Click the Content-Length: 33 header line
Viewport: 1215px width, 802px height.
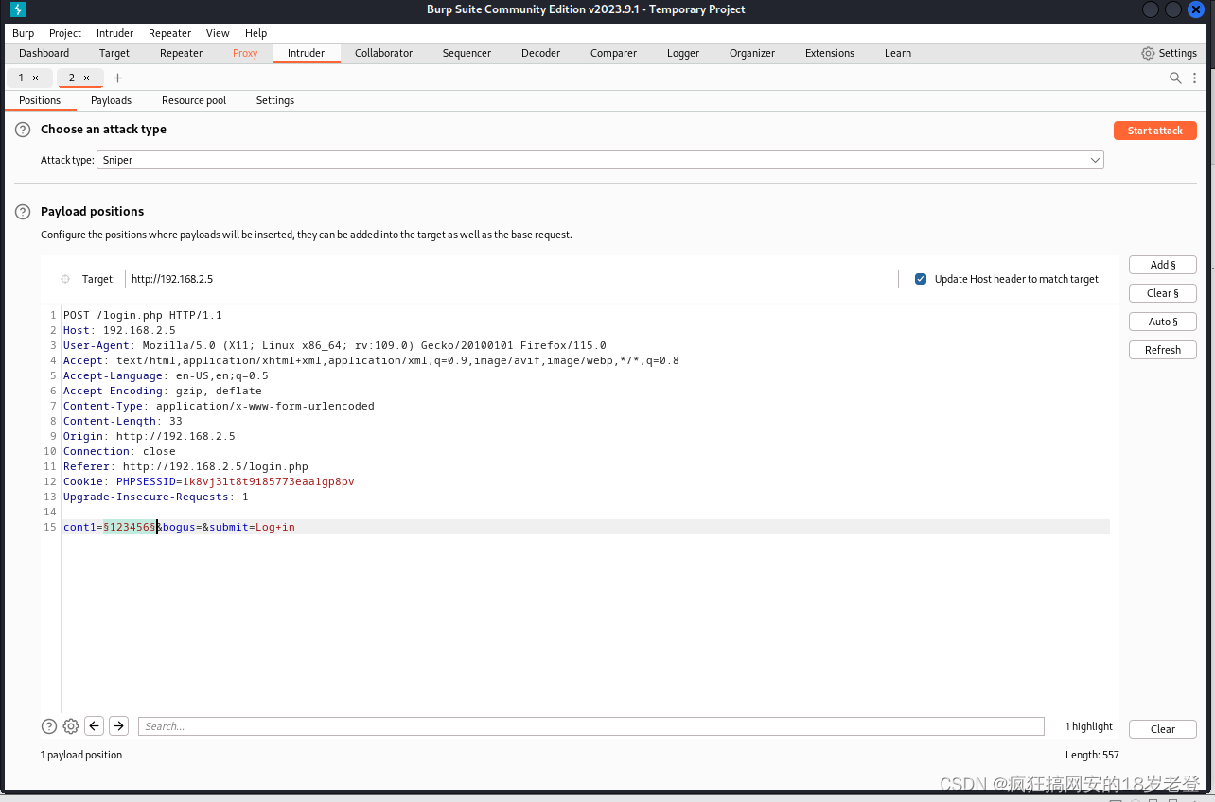[123, 421]
